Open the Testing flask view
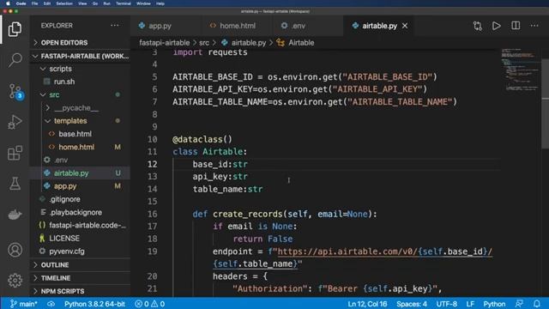 (15, 184)
